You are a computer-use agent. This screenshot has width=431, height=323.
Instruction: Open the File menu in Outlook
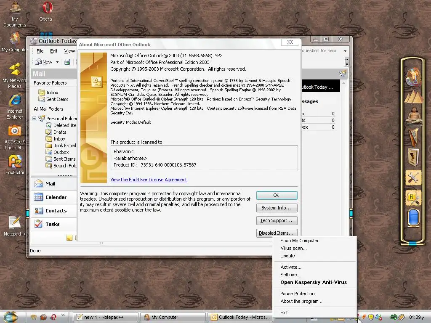40,51
